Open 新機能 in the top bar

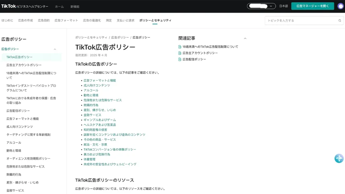(75, 7)
